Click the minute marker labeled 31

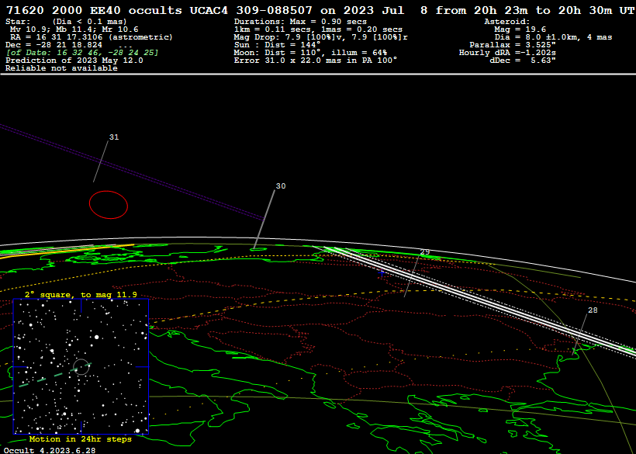[114, 137]
